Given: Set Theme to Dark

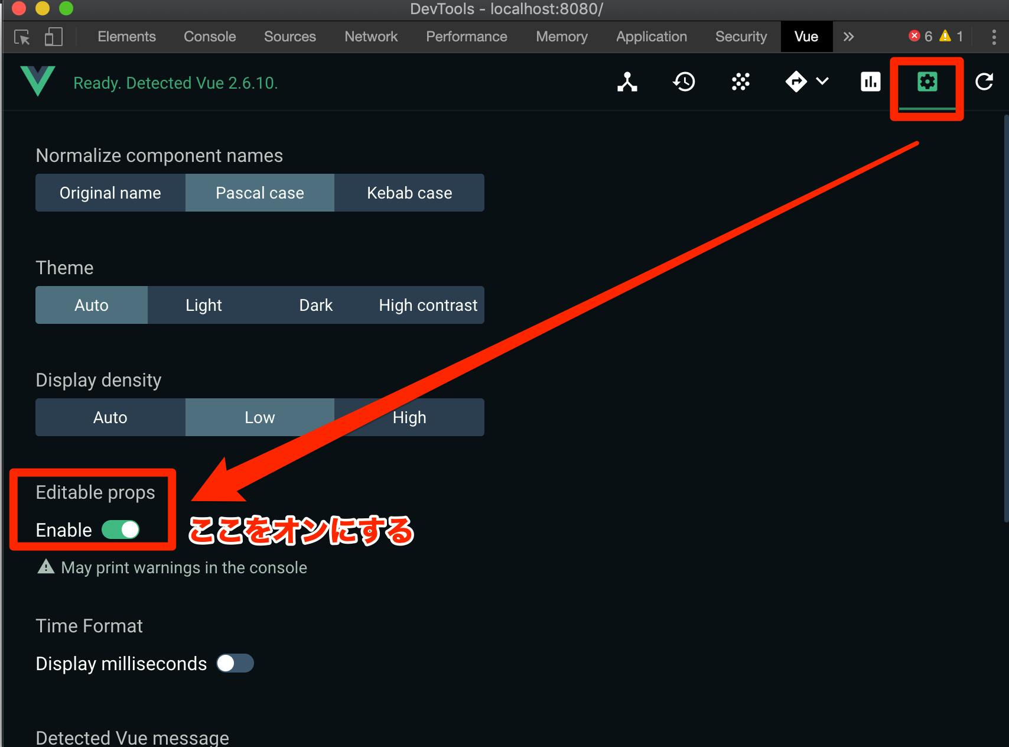Looking at the screenshot, I should coord(316,305).
